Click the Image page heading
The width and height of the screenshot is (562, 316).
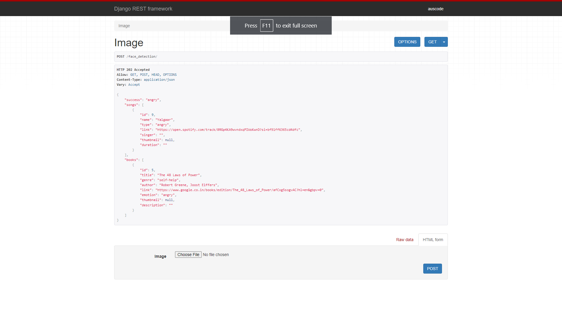click(129, 43)
